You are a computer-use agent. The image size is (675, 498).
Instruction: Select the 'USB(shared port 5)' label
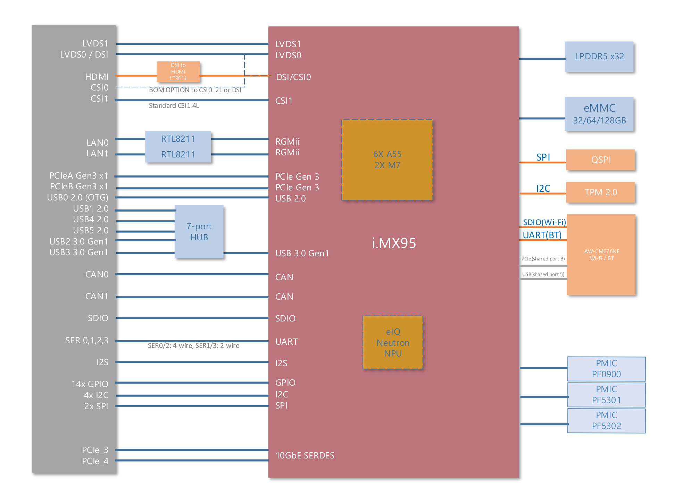543,274
